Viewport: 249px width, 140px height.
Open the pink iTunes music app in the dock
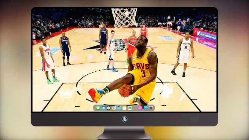pyautogui.click(x=140, y=108)
